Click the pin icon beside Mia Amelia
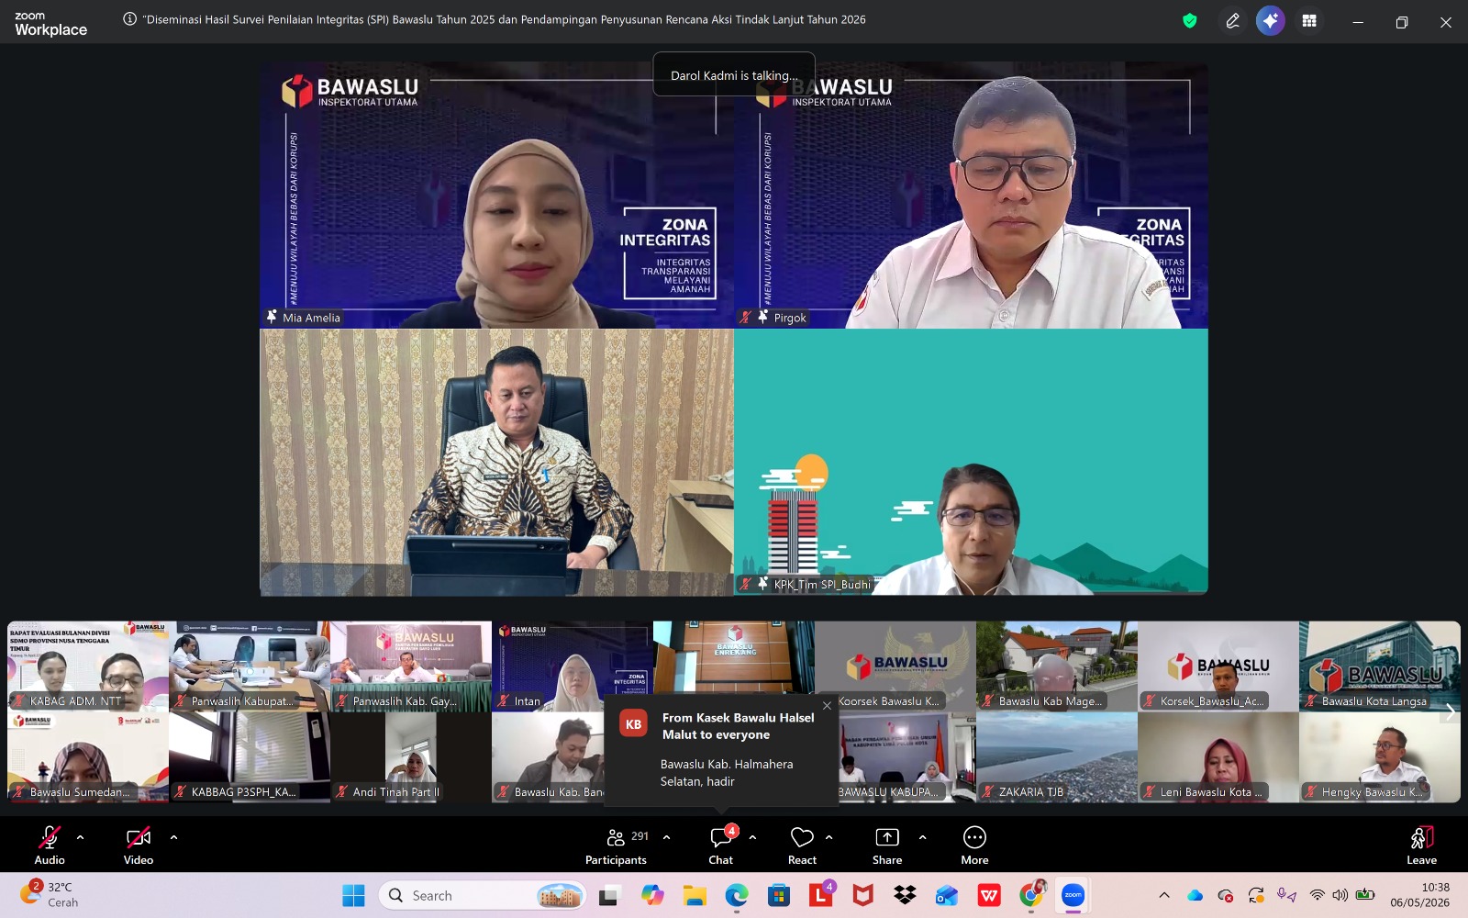The width and height of the screenshot is (1468, 918). coord(272,317)
